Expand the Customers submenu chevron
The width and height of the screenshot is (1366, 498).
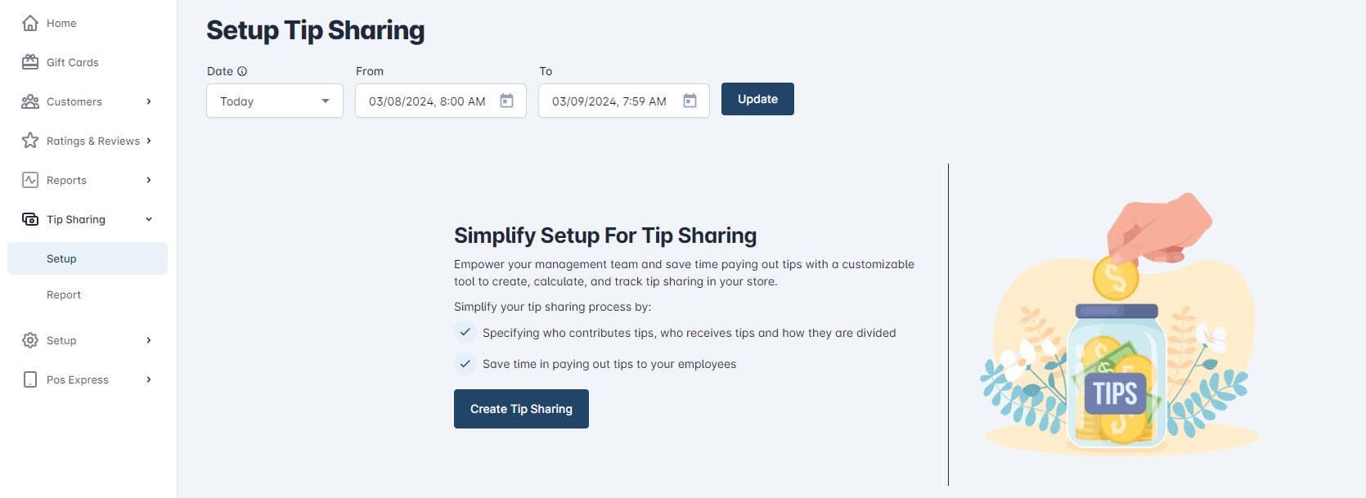149,101
